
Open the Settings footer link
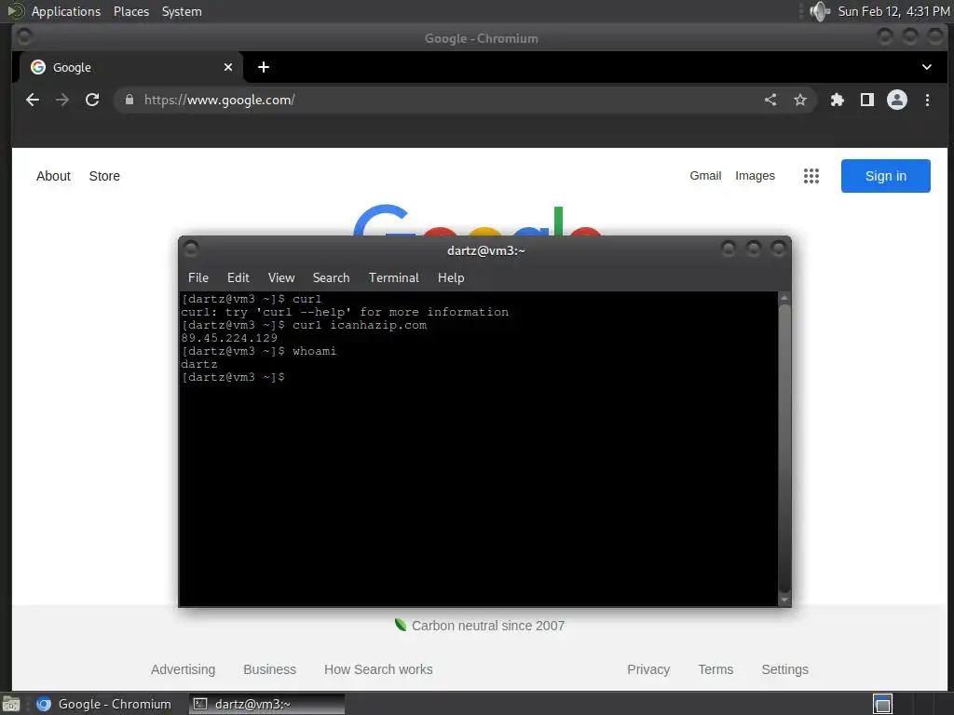[784, 669]
